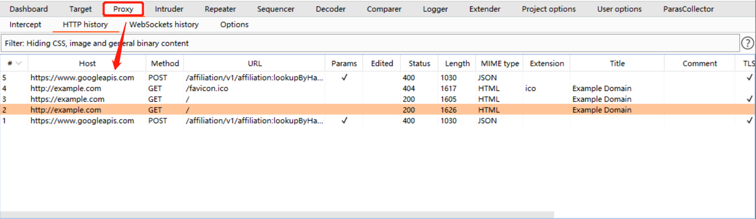The height and width of the screenshot is (219, 756).
Task: Sort by Status column header
Action: [419, 63]
